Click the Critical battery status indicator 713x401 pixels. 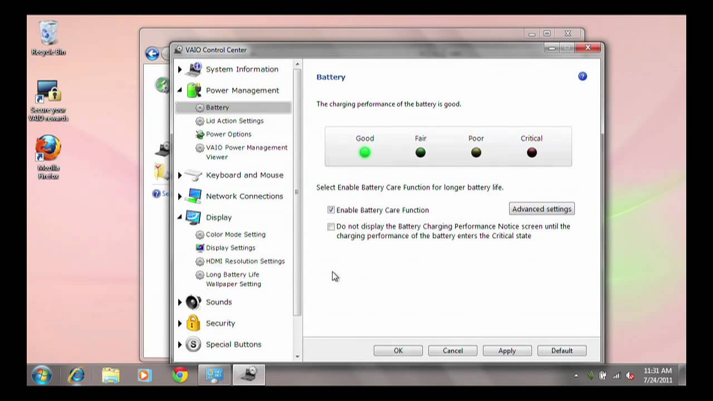[531, 152]
